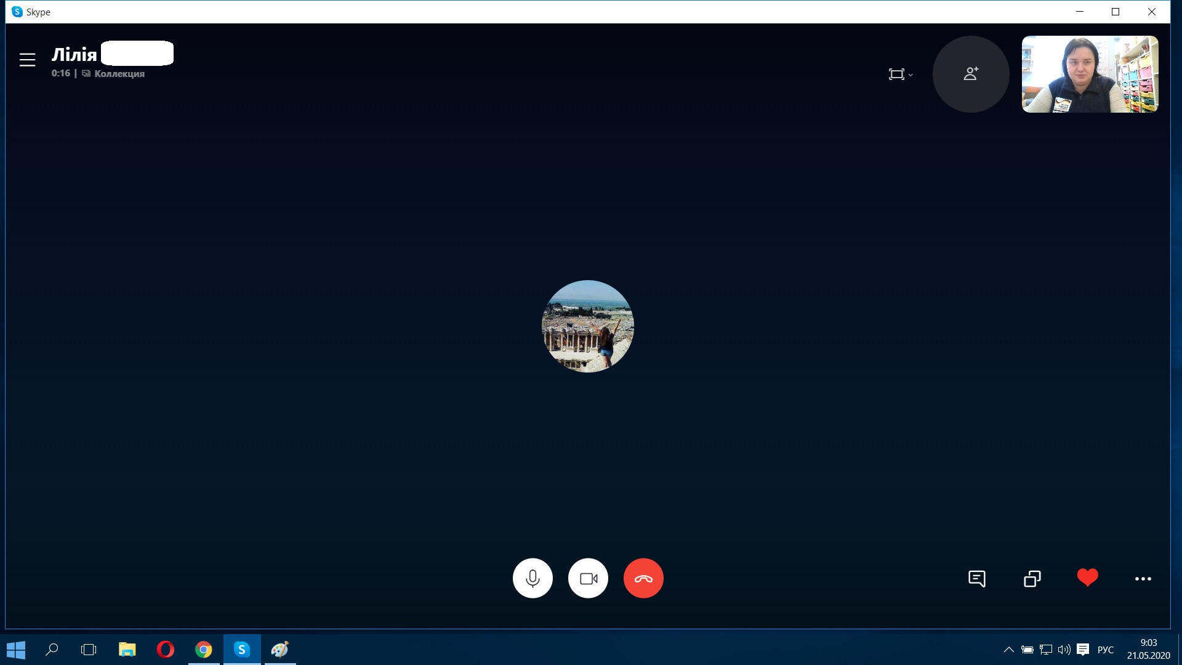The height and width of the screenshot is (665, 1182).
Task: Expand the view layout dropdown
Action: [900, 75]
